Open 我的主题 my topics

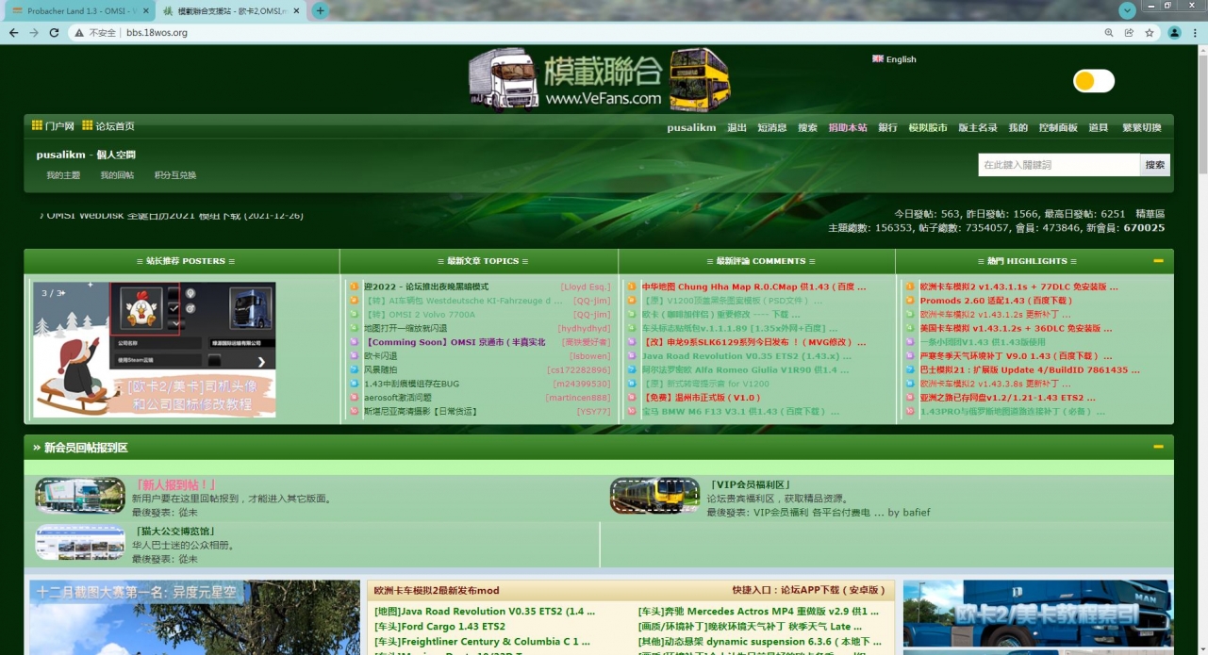pos(63,175)
